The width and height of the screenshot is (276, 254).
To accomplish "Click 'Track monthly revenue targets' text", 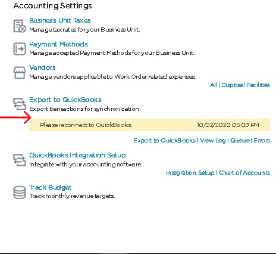I will 72,196.
